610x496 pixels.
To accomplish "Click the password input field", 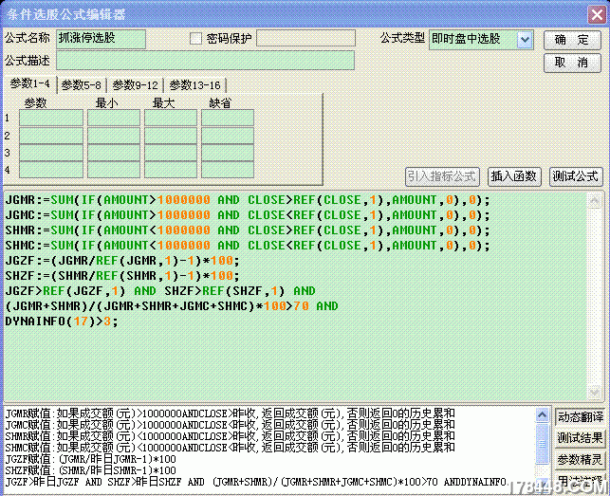I will pos(305,39).
